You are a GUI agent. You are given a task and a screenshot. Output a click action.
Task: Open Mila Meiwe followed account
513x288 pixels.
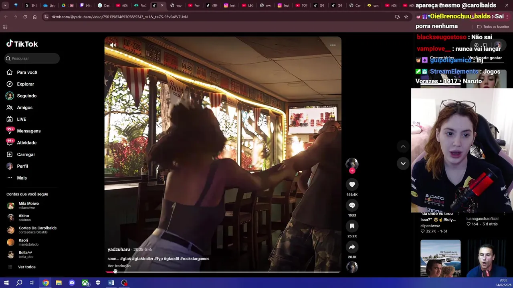[28, 206]
